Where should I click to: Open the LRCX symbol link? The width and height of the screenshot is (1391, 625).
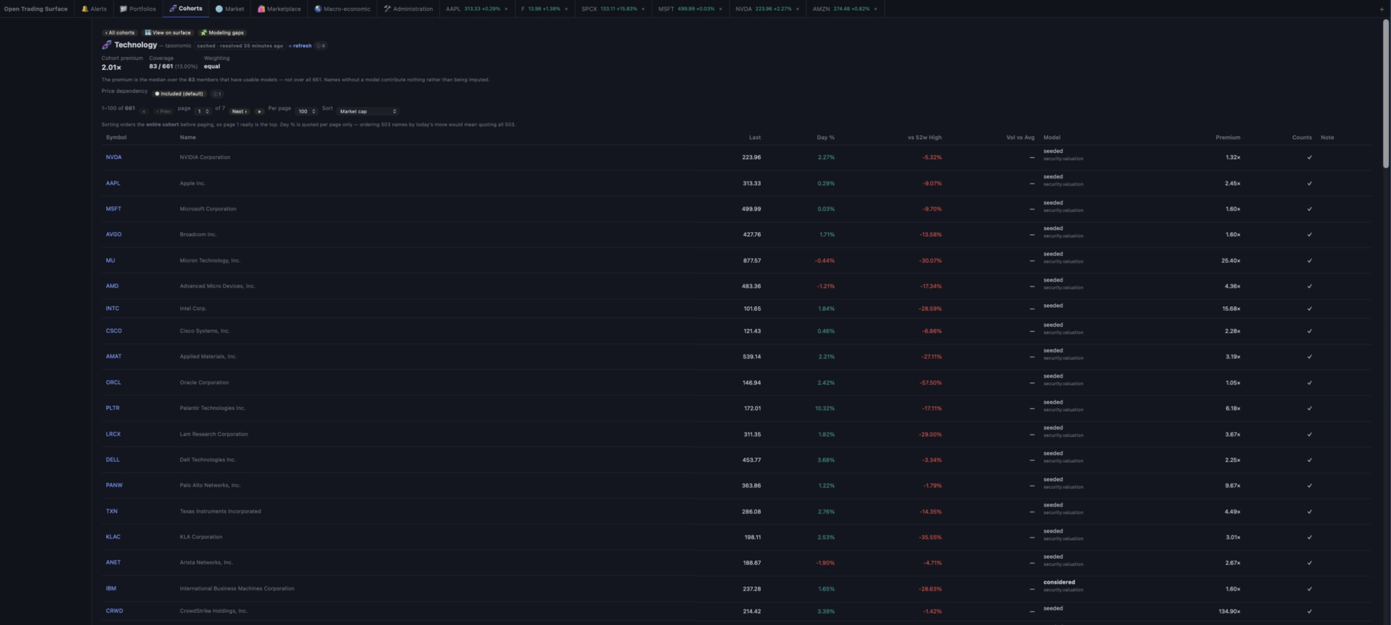pyautogui.click(x=113, y=434)
